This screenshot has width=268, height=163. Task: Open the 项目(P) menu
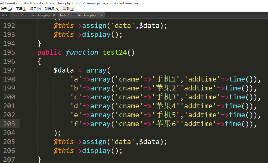coord(35,9)
